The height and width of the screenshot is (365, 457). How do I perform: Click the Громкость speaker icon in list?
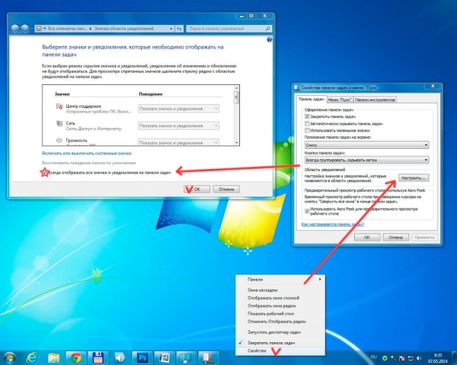pyautogui.click(x=59, y=141)
